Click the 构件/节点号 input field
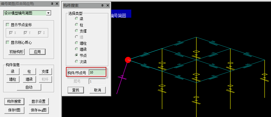The image size is (271, 117). pos(97,72)
